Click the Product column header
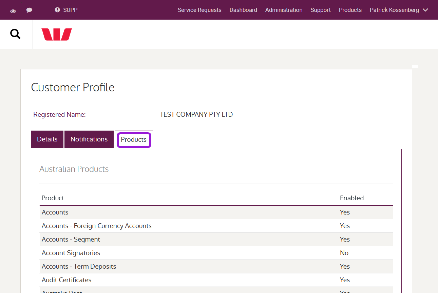Image resolution: width=438 pixels, height=293 pixels. (x=53, y=198)
